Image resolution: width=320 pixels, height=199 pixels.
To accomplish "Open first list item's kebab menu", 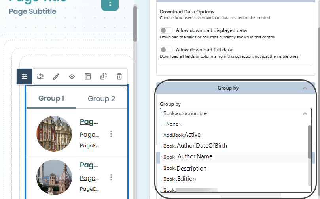I will pos(111,134).
